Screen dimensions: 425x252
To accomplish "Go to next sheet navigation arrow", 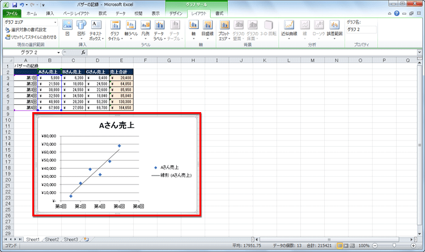I will click(x=15, y=240).
